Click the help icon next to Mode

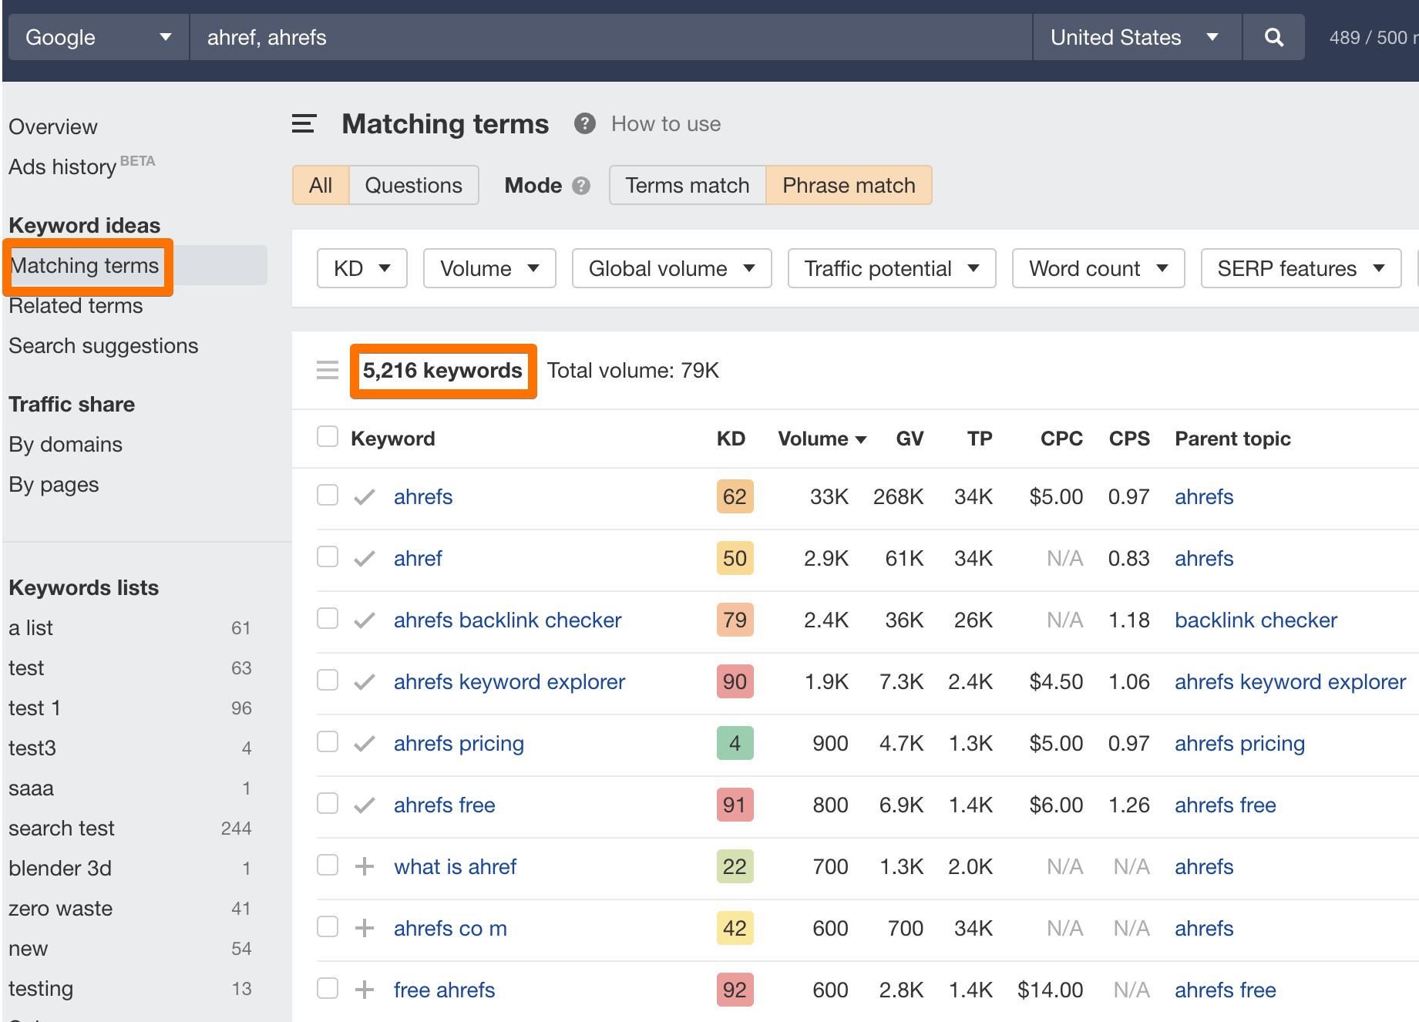[581, 185]
